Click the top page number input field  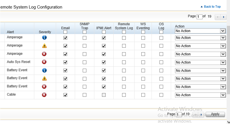(x=199, y=17)
